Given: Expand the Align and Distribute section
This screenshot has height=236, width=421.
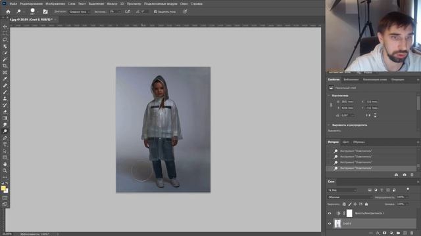Looking at the screenshot, I should point(329,125).
